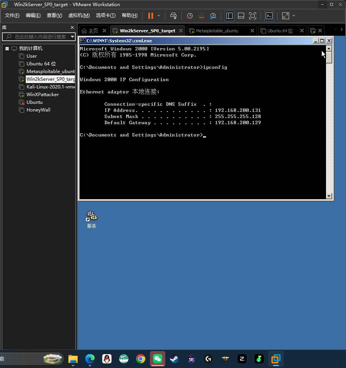The image size is (346, 368).
Task: Close the partially visible last tab
Action: pos(320,30)
